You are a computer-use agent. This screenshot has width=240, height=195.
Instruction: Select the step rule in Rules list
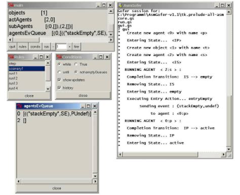[27, 64]
